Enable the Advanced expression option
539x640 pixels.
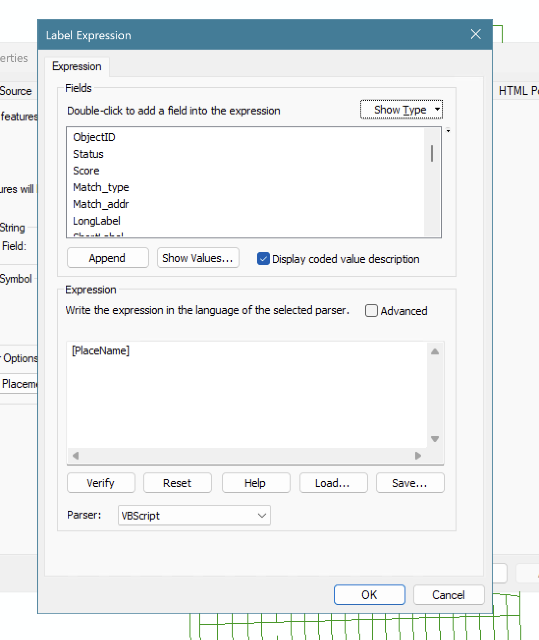(372, 311)
